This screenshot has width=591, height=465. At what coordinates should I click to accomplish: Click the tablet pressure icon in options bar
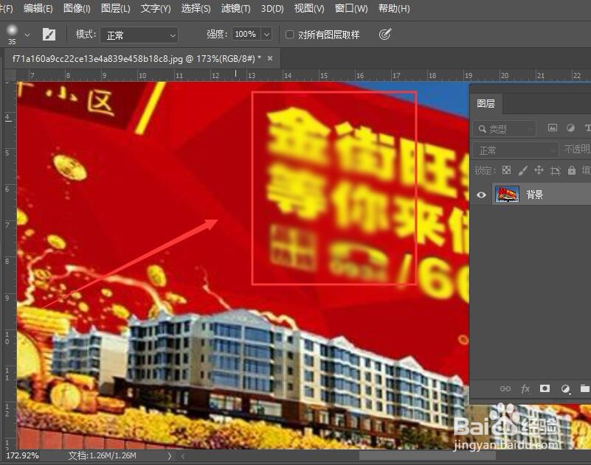[384, 34]
